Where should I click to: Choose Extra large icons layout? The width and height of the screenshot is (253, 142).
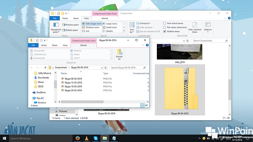click(x=92, y=24)
